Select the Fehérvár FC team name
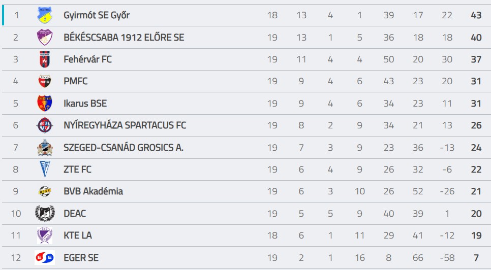The width and height of the screenshot is (491, 270). 87,59
